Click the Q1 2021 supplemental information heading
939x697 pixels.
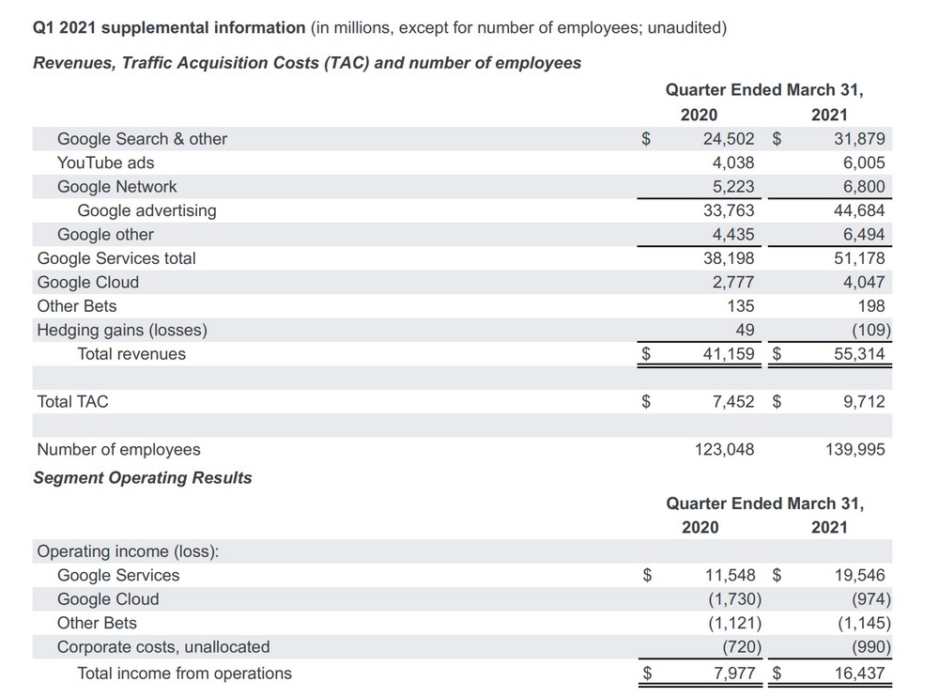tap(171, 27)
